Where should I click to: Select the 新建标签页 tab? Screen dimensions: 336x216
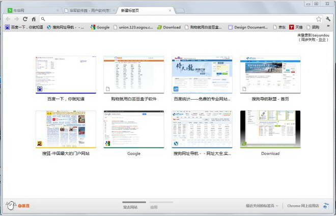(x=146, y=10)
